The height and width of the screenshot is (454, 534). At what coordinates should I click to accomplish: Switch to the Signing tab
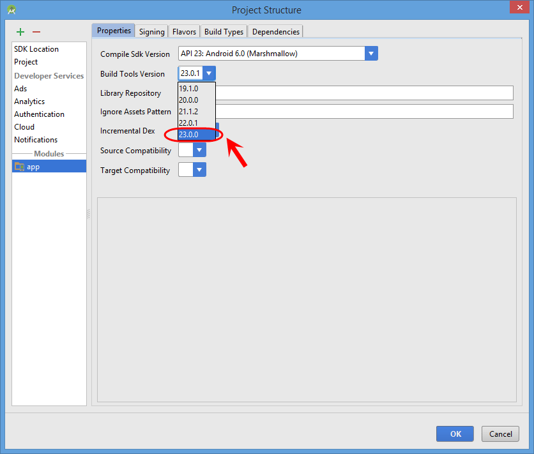[x=151, y=32]
